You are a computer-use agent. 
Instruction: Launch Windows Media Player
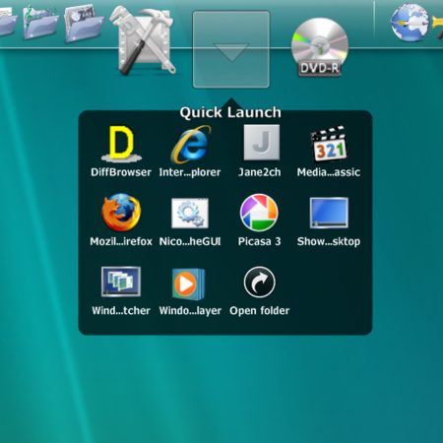[x=189, y=285]
